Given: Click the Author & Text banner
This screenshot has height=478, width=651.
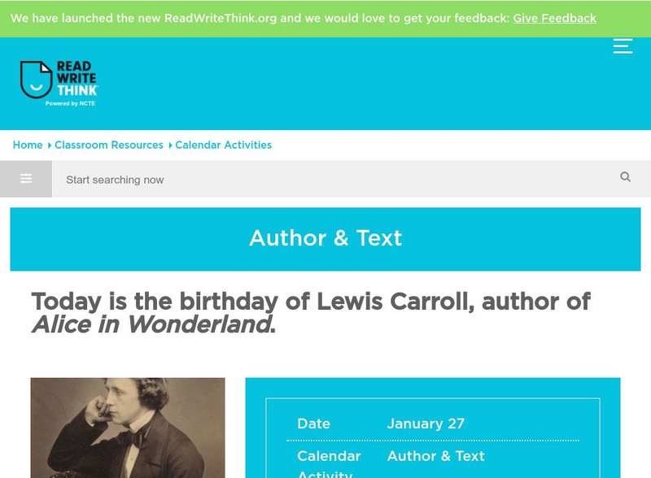Looking at the screenshot, I should 325,239.
